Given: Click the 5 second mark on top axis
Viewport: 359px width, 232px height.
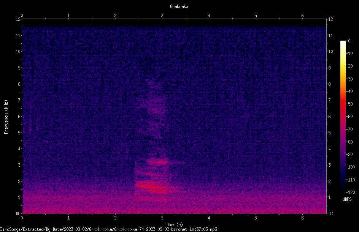Looking at the screenshot, I should pyautogui.click(x=256, y=16).
